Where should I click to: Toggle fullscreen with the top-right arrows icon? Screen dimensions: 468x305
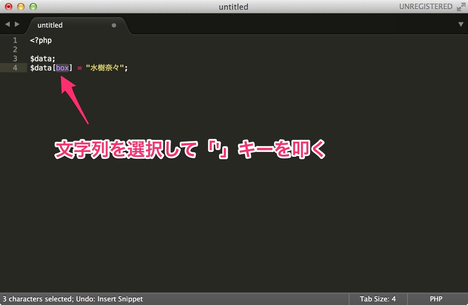pos(461,7)
